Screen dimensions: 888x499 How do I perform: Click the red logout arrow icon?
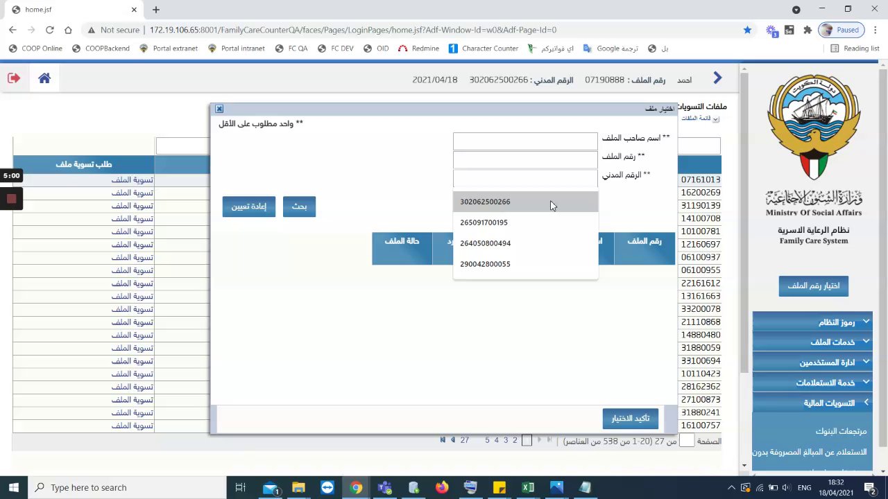pyautogui.click(x=14, y=78)
